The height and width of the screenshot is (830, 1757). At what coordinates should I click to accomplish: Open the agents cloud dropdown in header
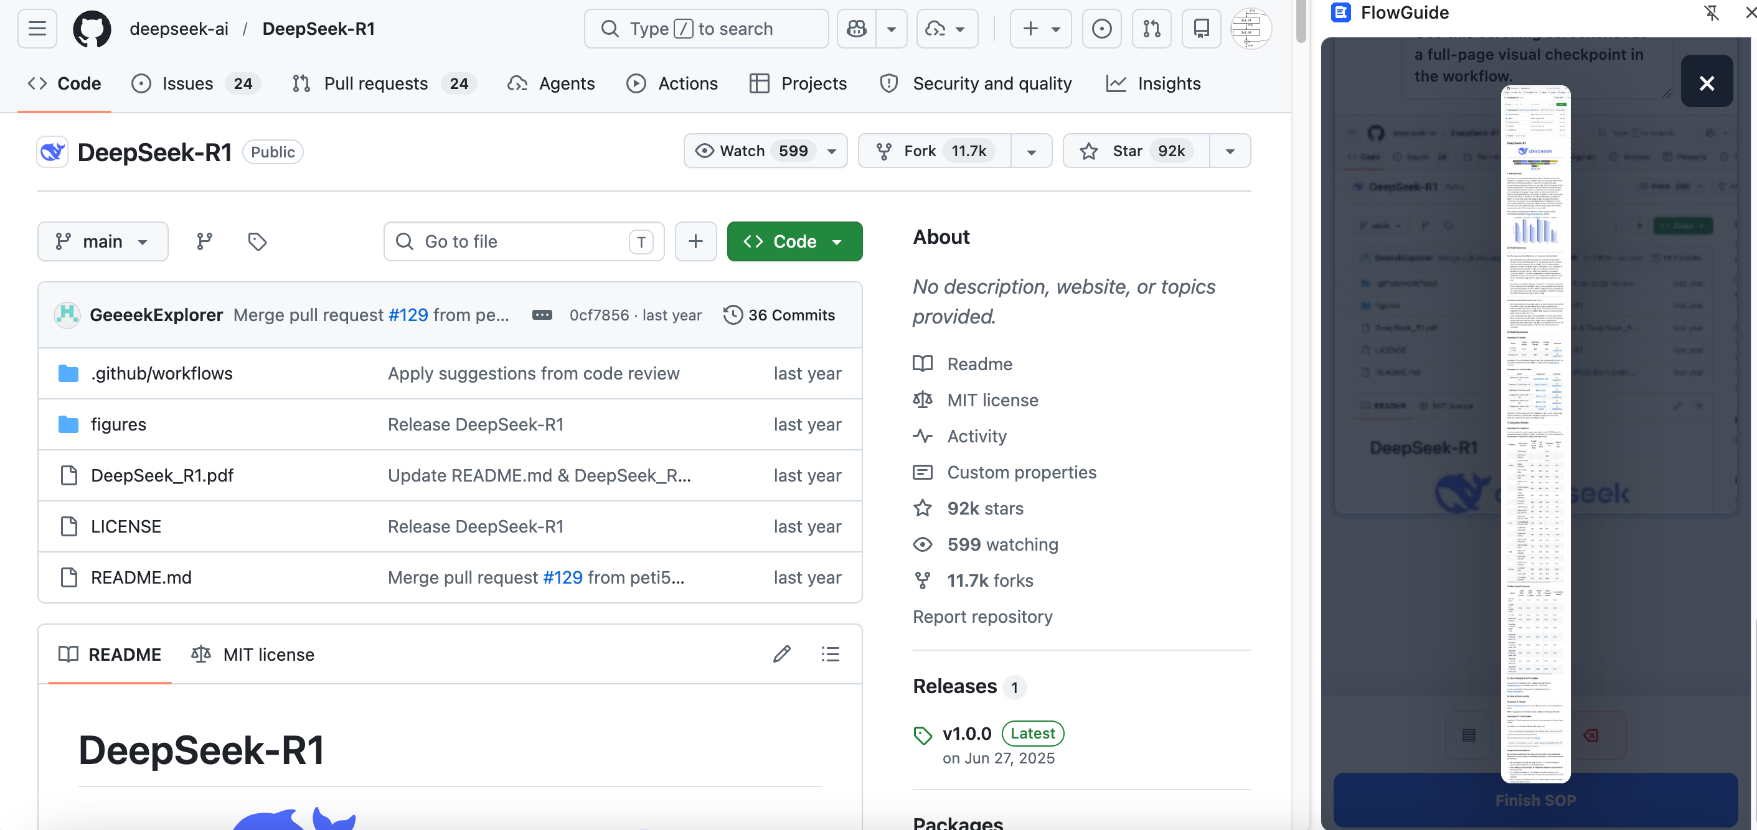(x=947, y=29)
